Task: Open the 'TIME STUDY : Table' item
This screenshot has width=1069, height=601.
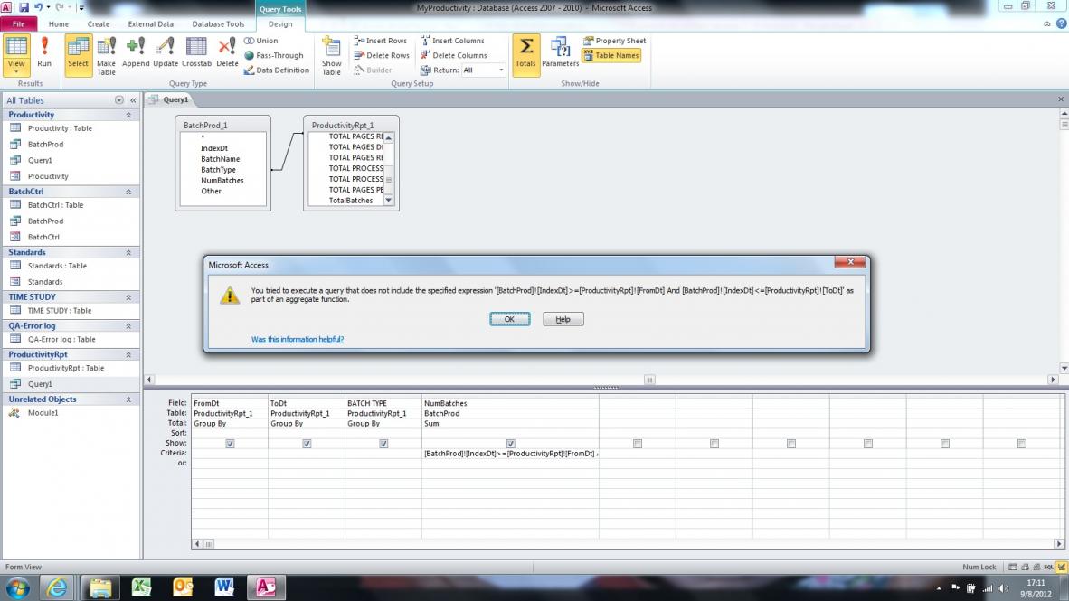Action: click(59, 311)
